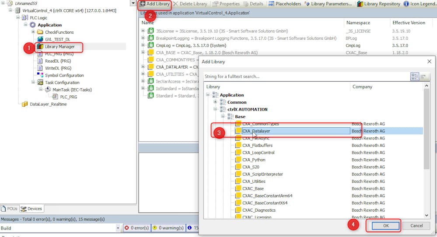Image resolution: width=437 pixels, height=237 pixels.
Task: Select CXAC_BaseConstantArm64 library
Action: pyautogui.click(x=267, y=196)
